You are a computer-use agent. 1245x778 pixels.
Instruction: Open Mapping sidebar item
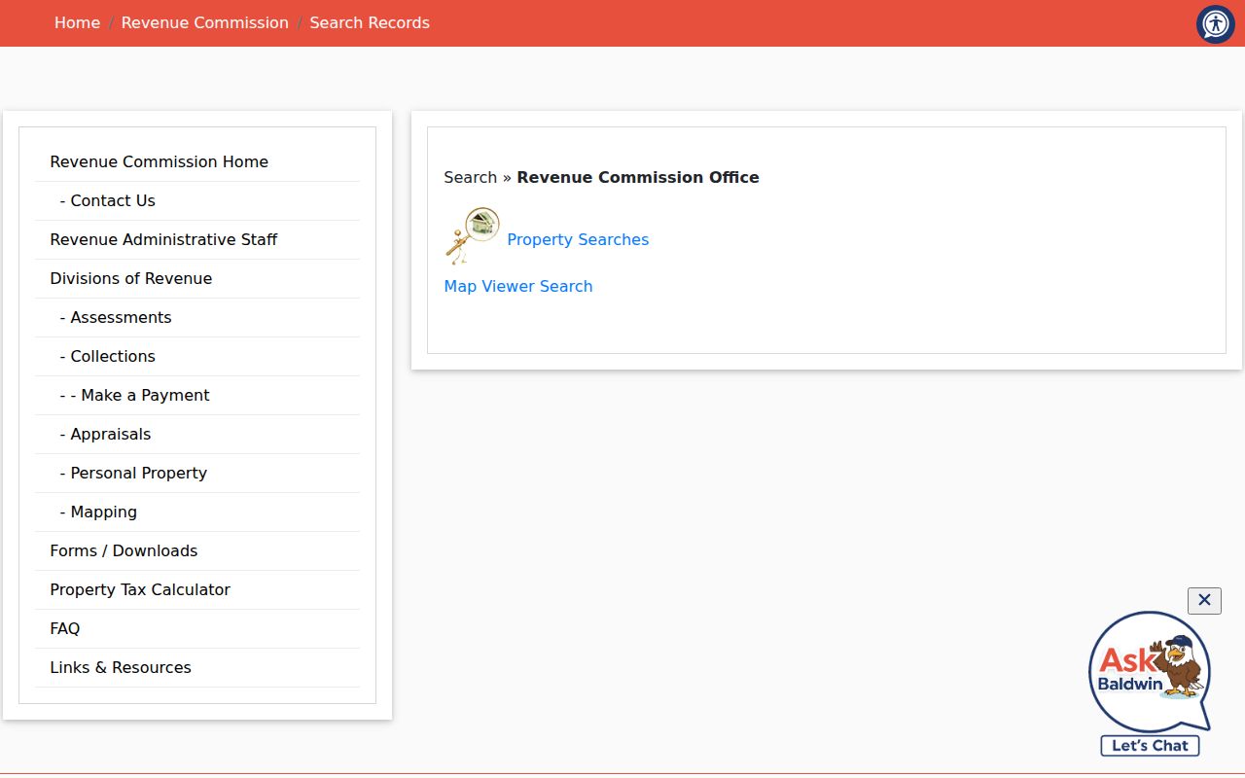197,512
